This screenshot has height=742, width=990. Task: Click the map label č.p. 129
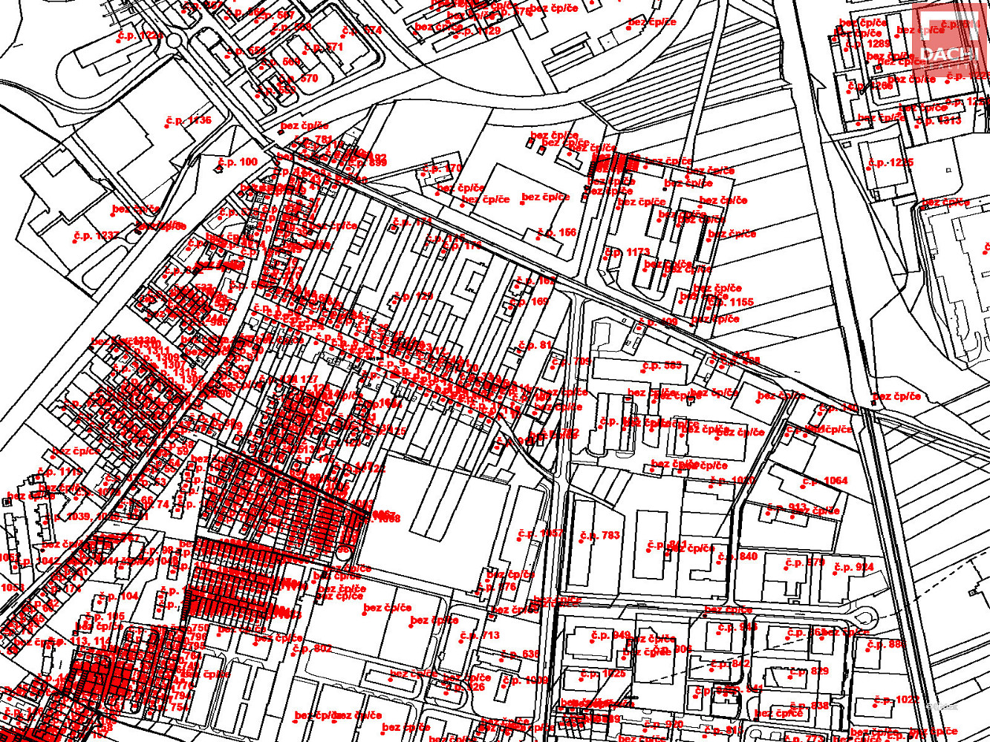coord(413,296)
